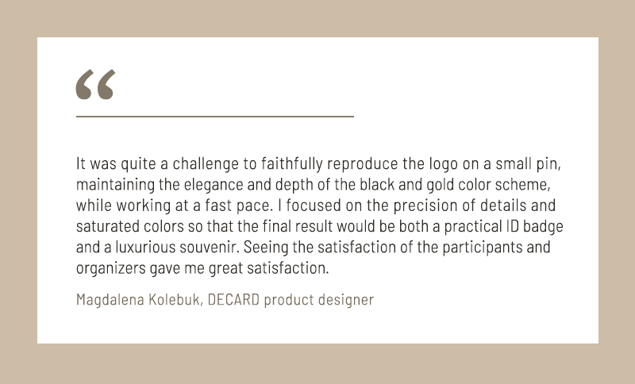Screen dimensions: 635x384
Task: Click the words "black and gold color scheme"
Action: (x=460, y=185)
